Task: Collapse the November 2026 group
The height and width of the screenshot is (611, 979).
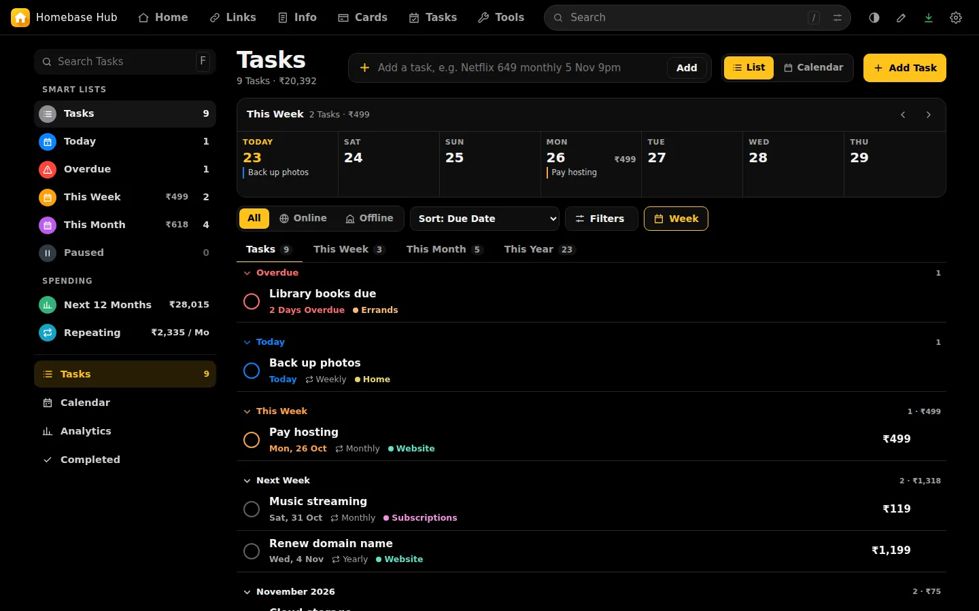Action: click(247, 592)
